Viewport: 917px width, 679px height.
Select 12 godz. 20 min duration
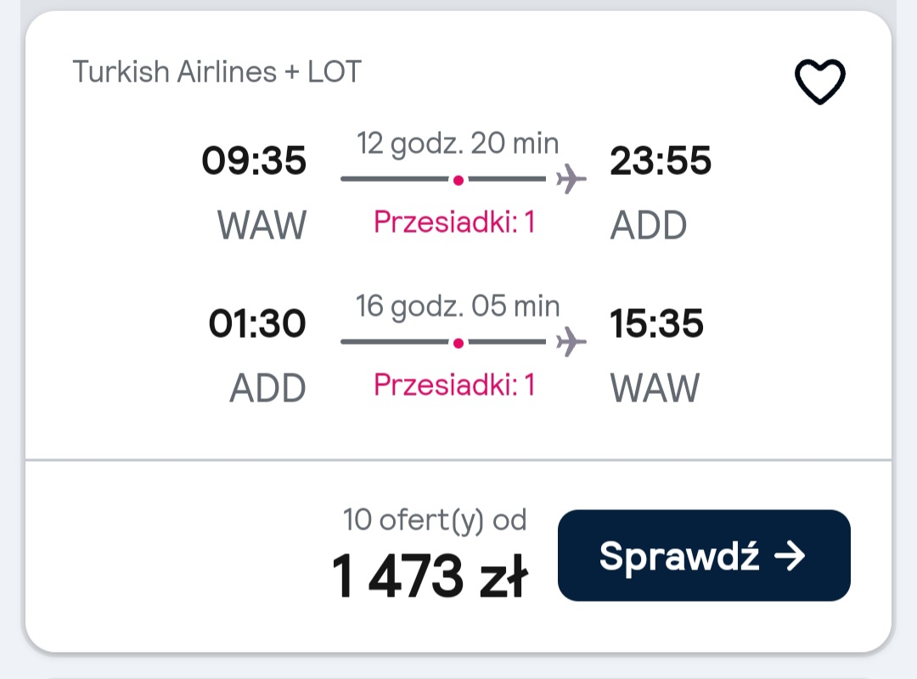pyautogui.click(x=458, y=143)
